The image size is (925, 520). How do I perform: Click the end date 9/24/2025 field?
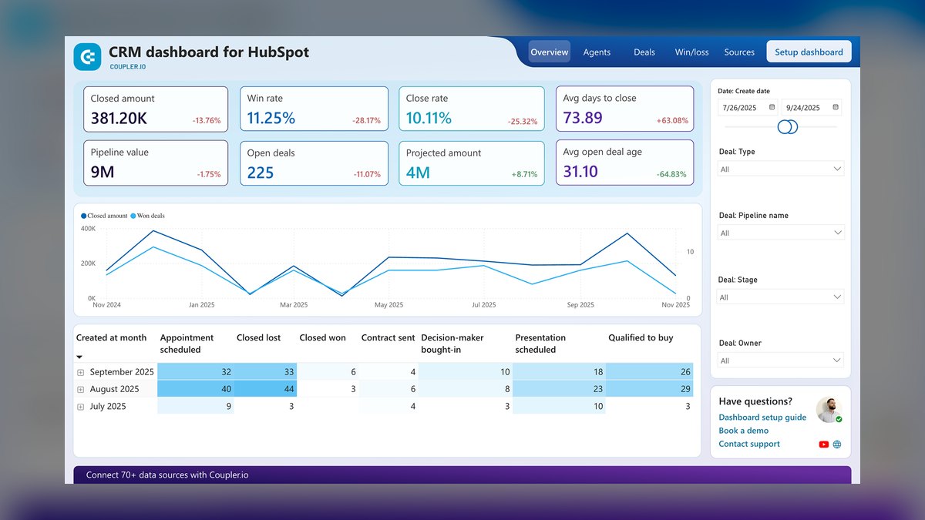click(x=812, y=107)
